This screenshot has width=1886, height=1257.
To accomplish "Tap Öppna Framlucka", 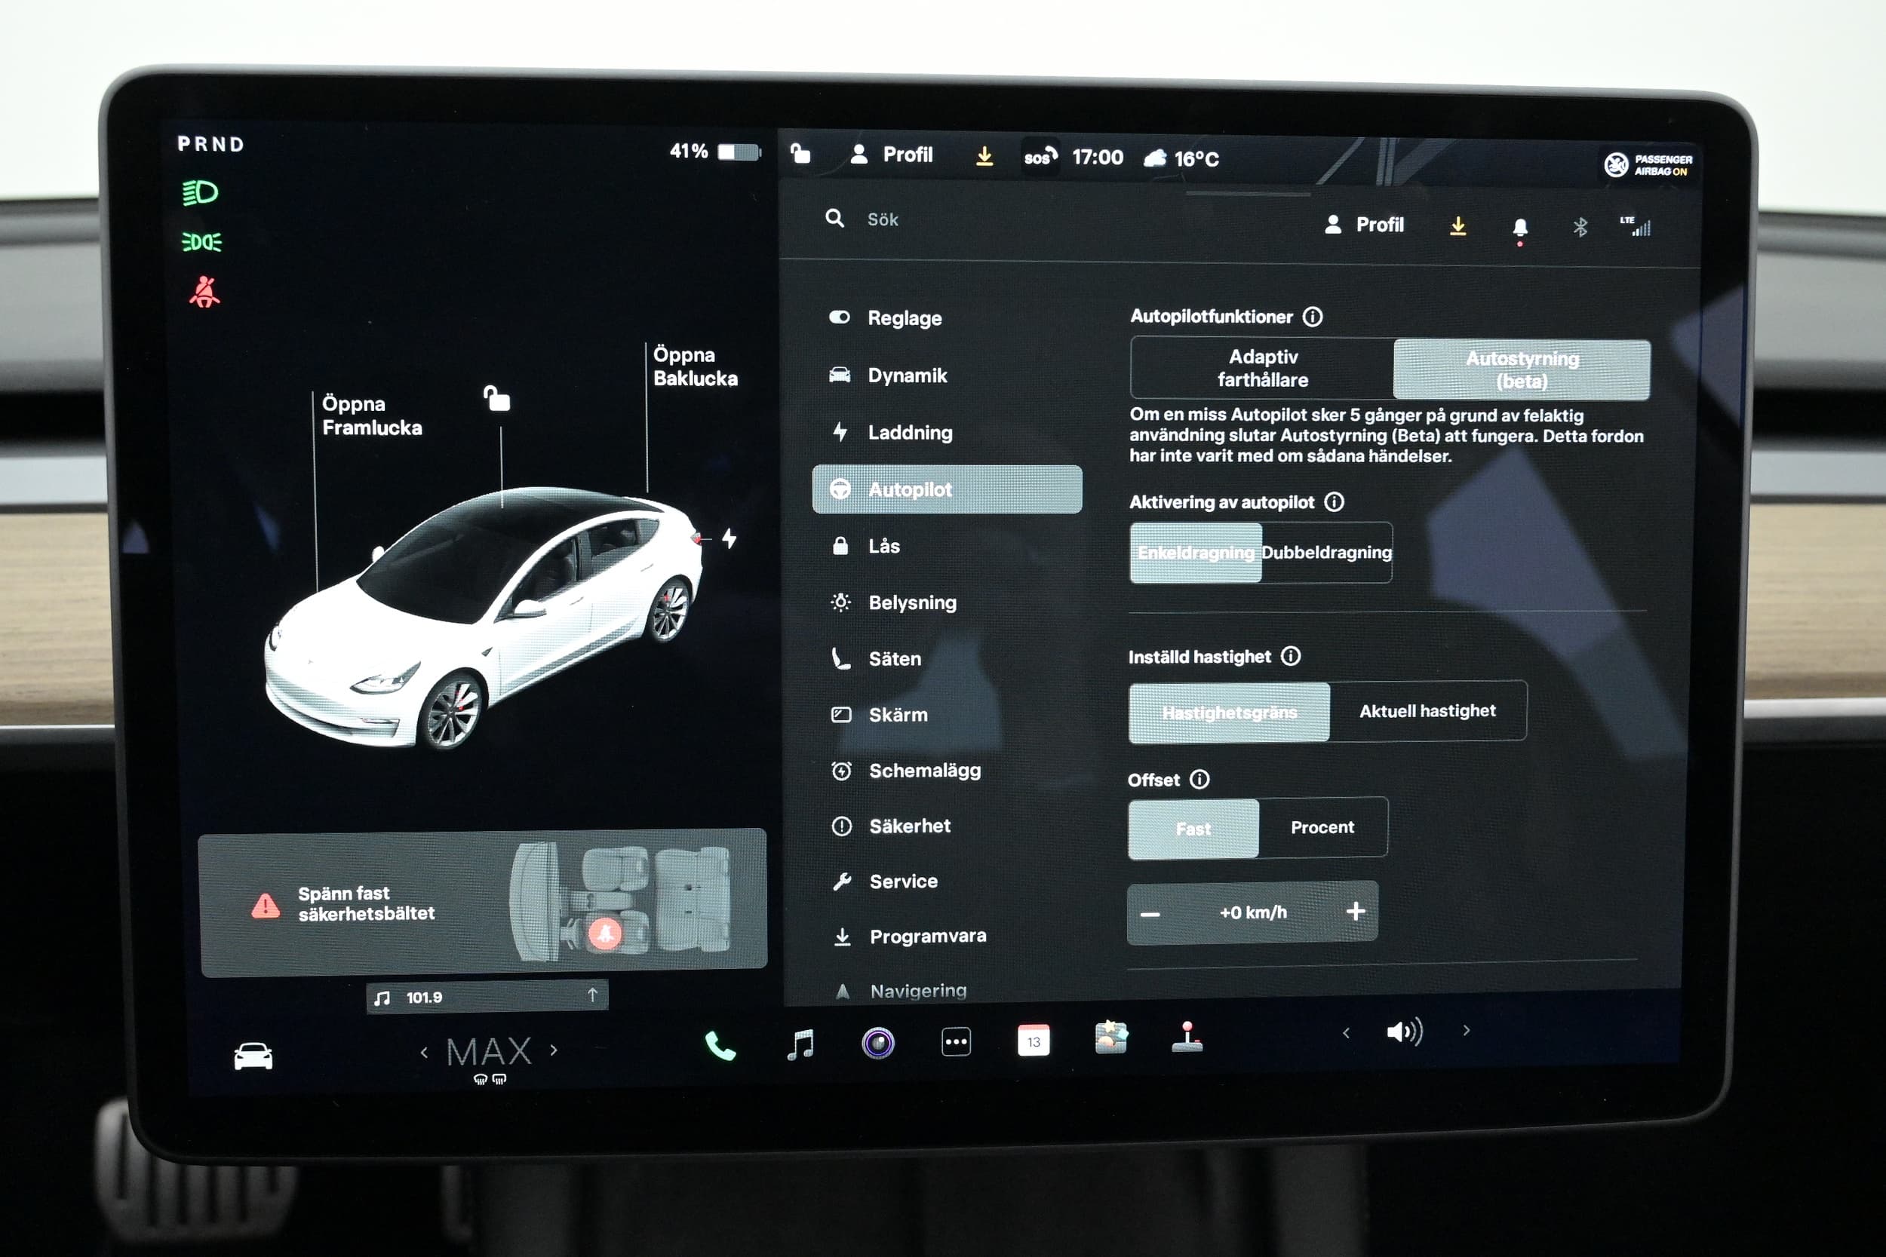I will click(x=371, y=415).
